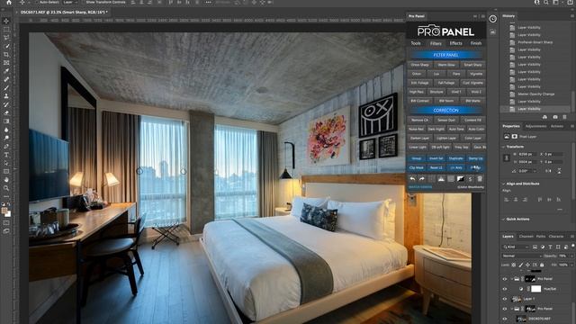Select the Move tool
The height and width of the screenshot is (324, 576).
(6, 21)
